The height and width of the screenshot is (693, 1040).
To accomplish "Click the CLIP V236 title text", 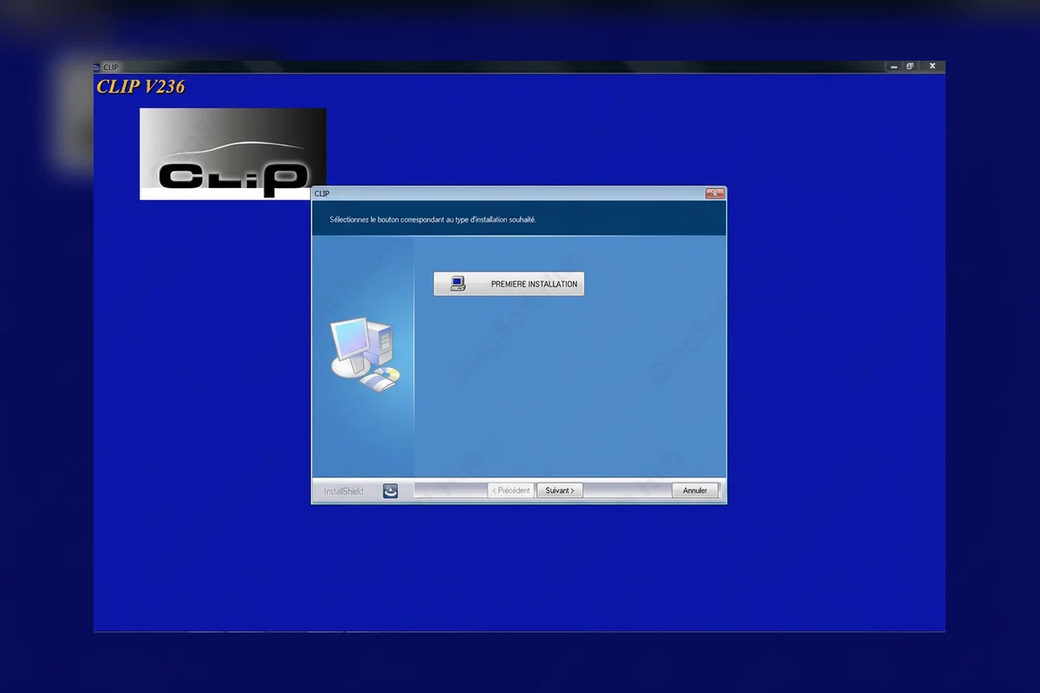I will click(x=140, y=87).
